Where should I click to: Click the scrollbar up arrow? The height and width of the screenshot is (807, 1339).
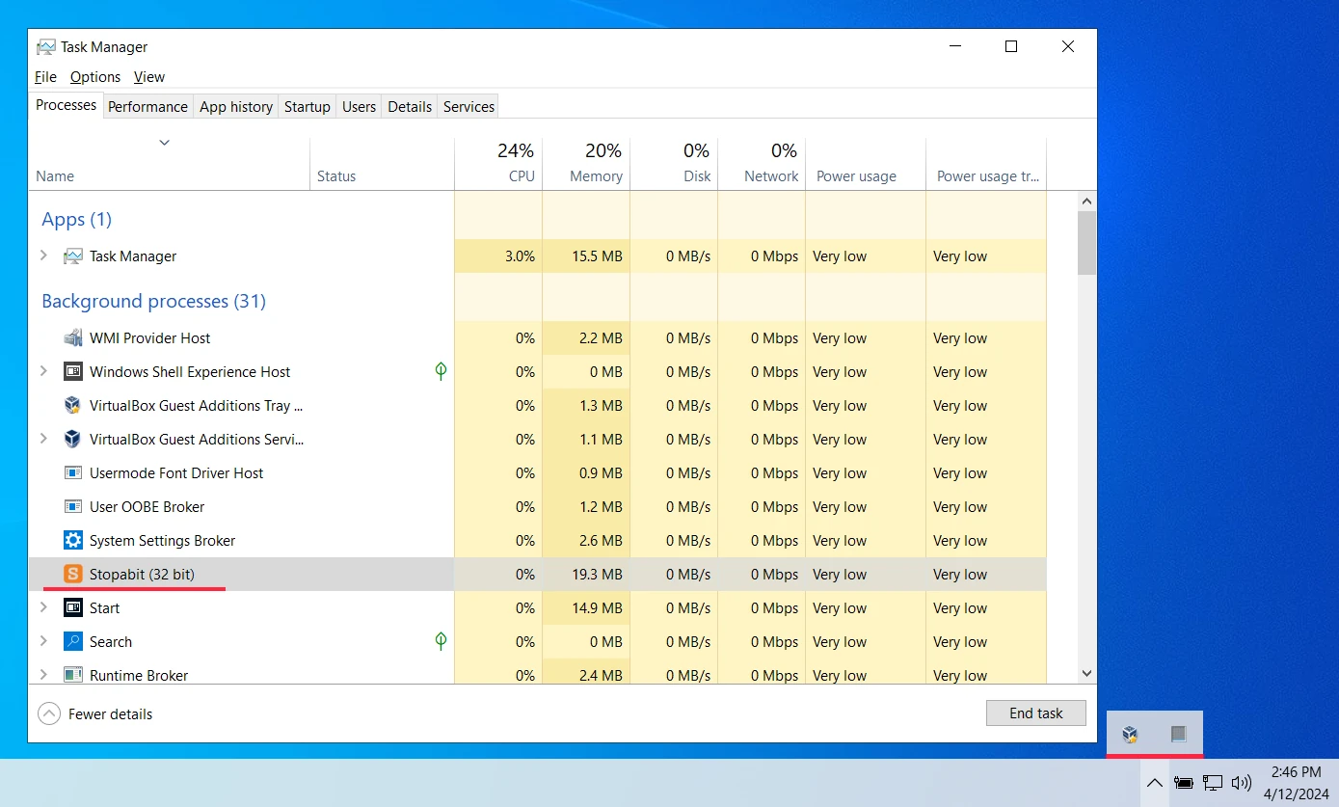[x=1086, y=202]
